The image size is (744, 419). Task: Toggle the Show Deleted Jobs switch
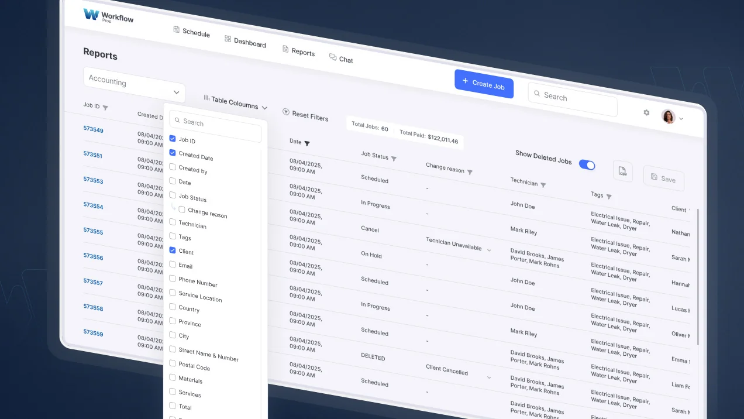pos(587,165)
